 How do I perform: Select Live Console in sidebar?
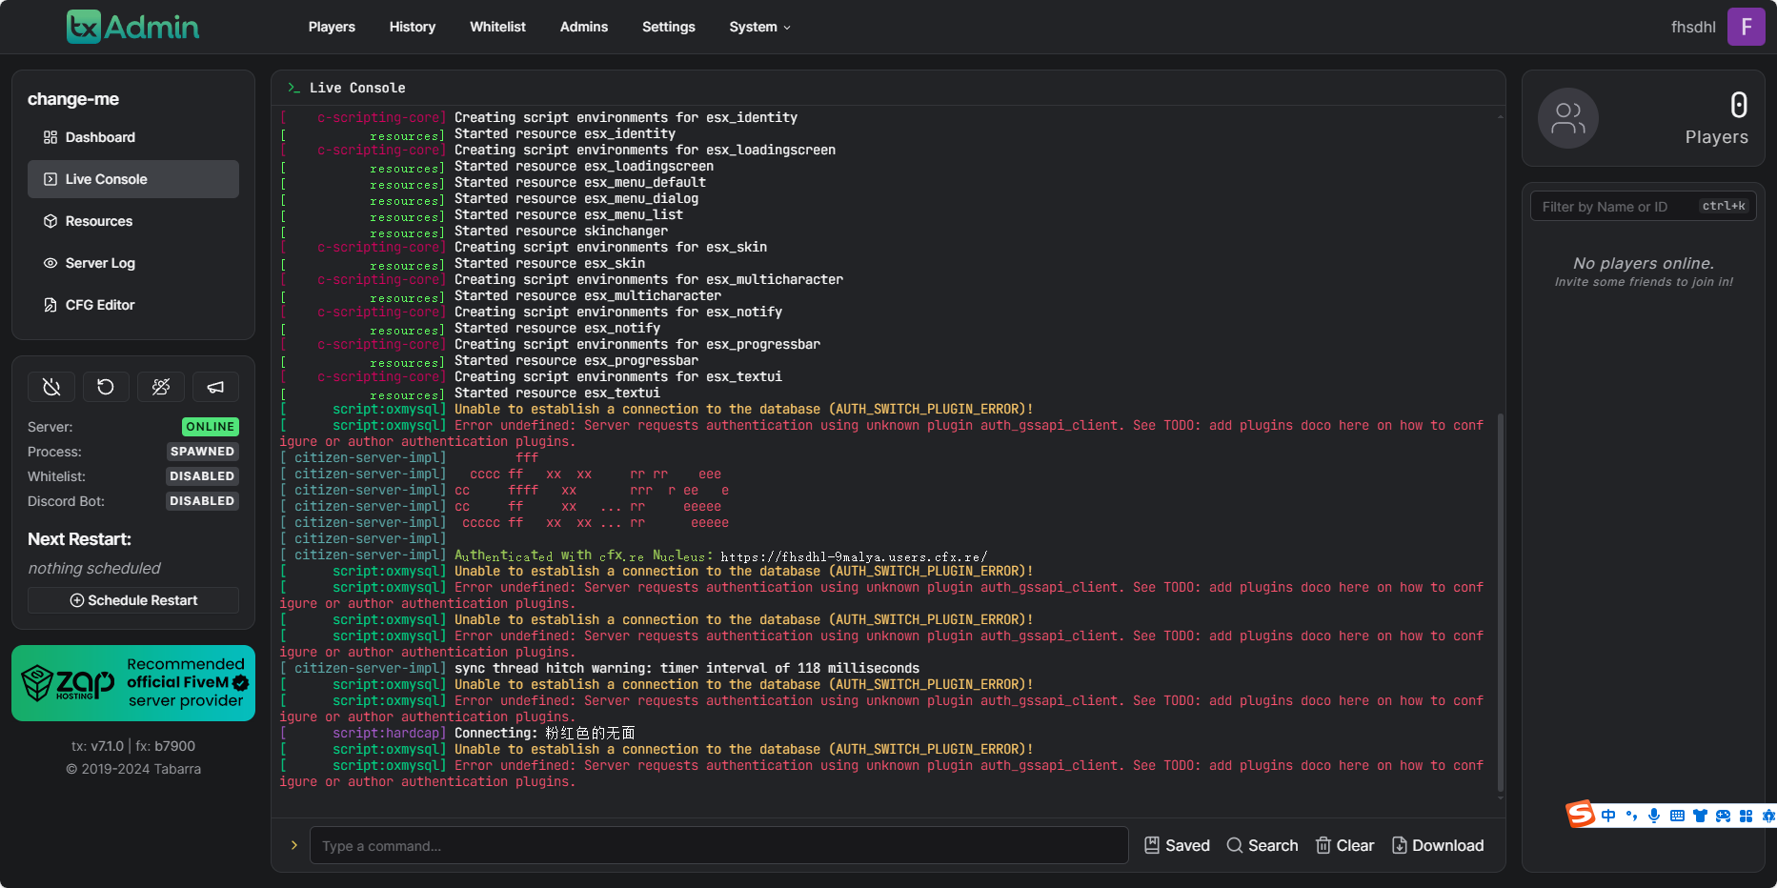[x=133, y=179]
